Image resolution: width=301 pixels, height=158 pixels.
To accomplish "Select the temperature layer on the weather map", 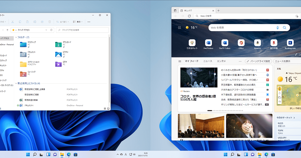I will [280, 89].
